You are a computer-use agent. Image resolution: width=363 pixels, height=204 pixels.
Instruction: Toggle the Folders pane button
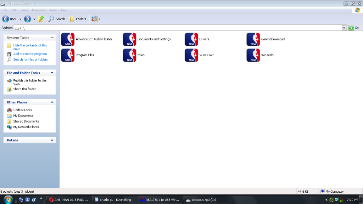pyautogui.click(x=77, y=19)
